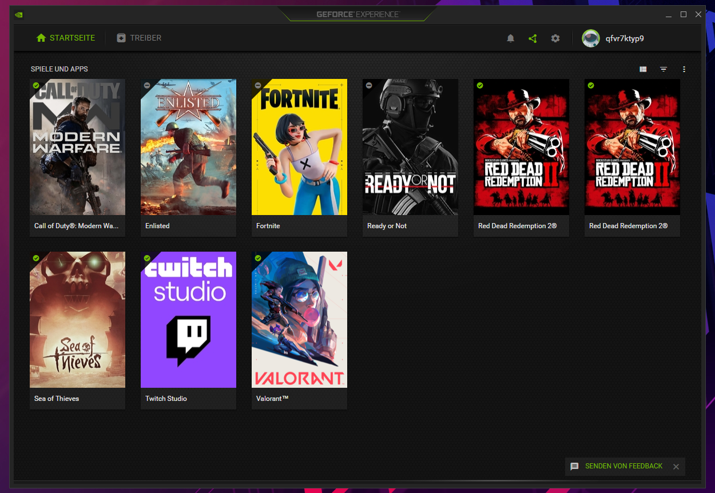Open the Twitch Studio cover

coord(188,320)
